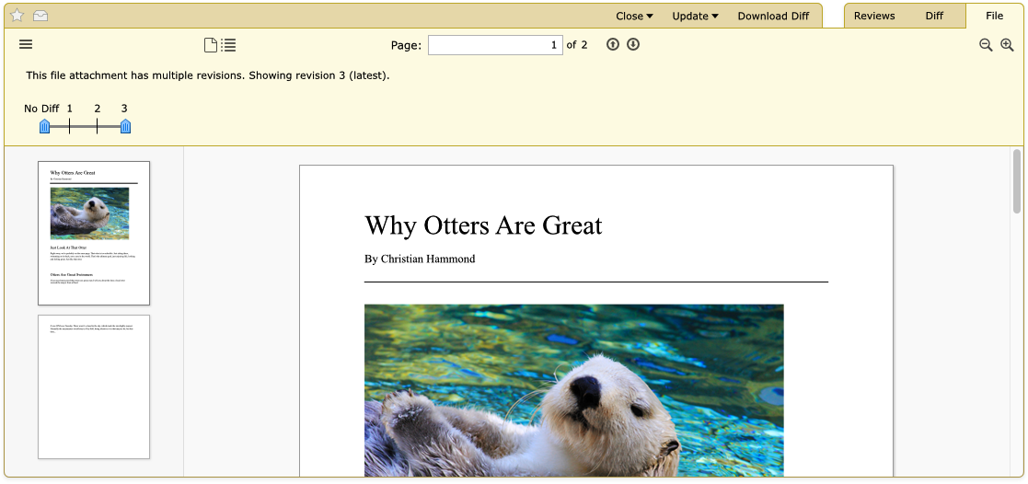
Task: Click the page number input field
Action: coord(495,45)
